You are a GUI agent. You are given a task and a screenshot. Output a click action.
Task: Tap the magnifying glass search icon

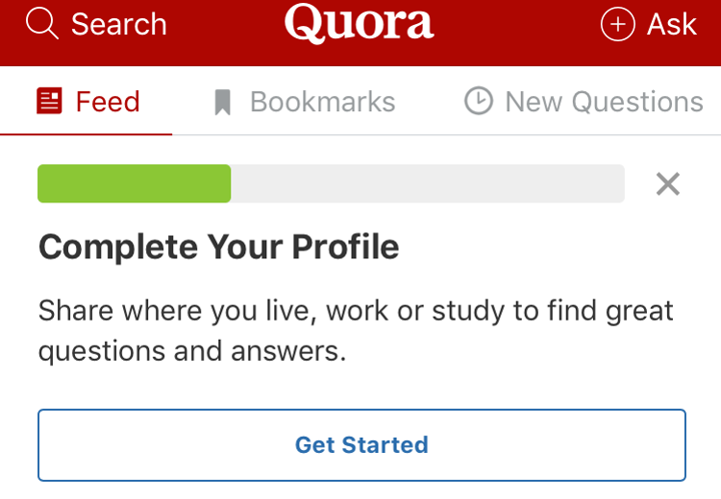click(43, 24)
